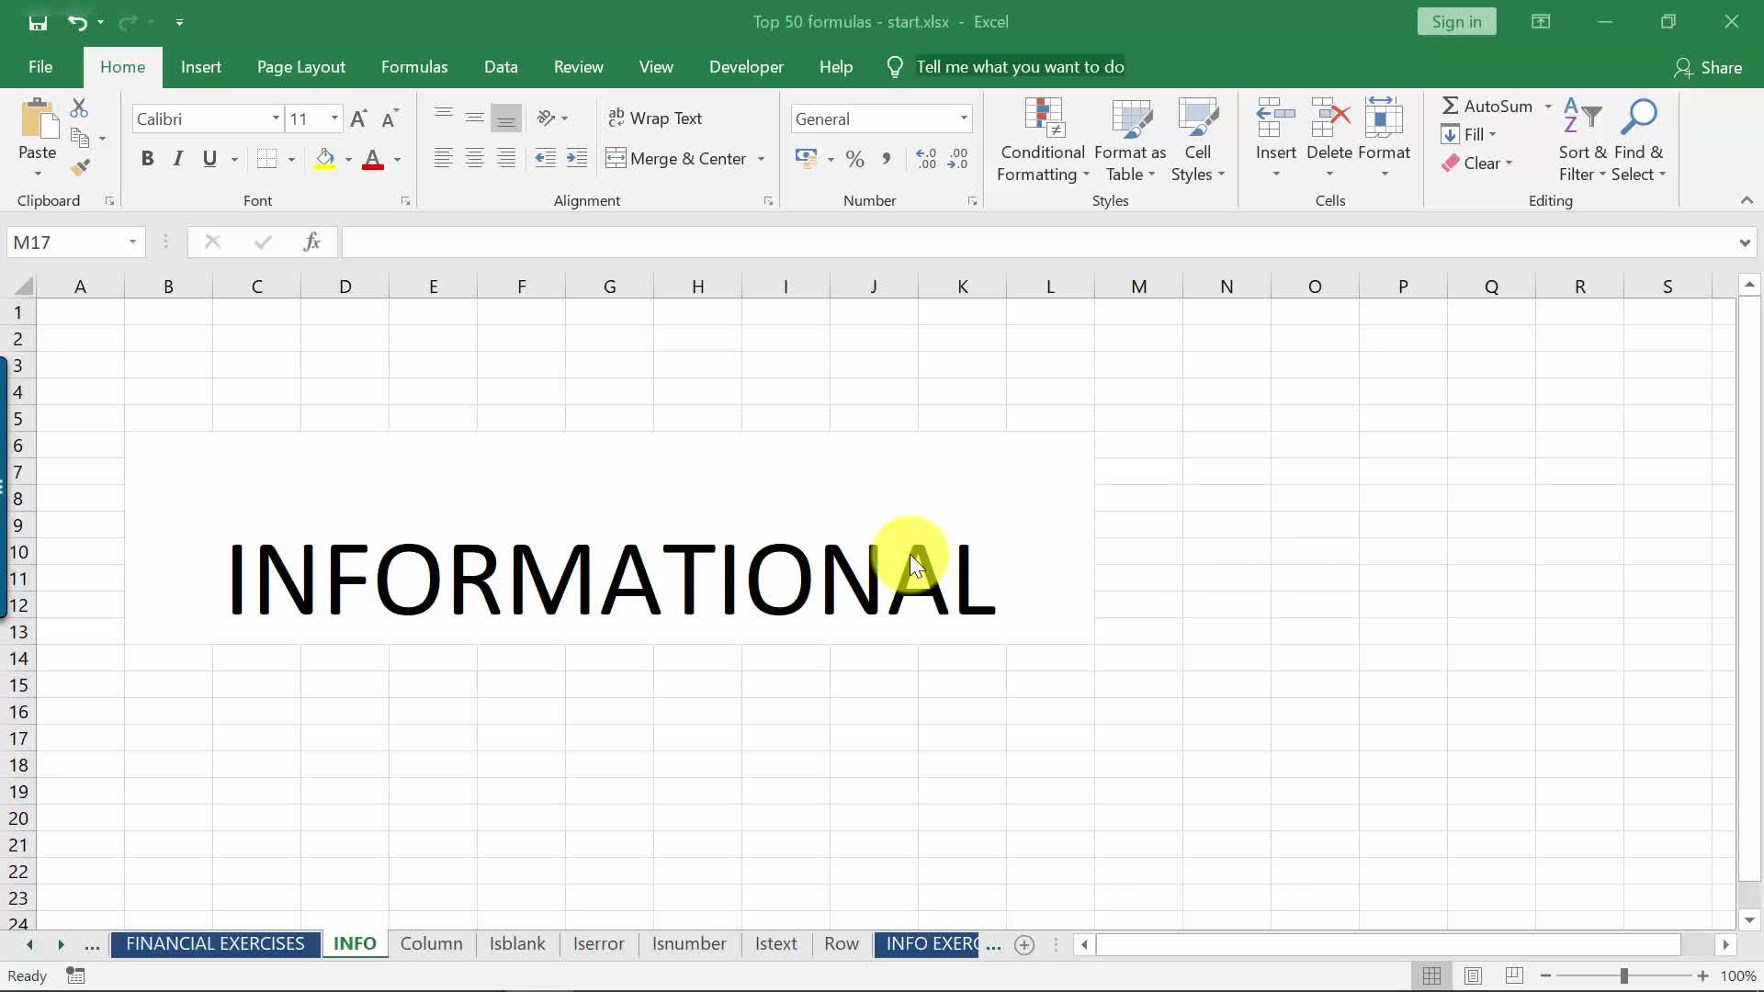Click the Increase Font Size icon
The width and height of the screenshot is (1764, 992).
[358, 118]
